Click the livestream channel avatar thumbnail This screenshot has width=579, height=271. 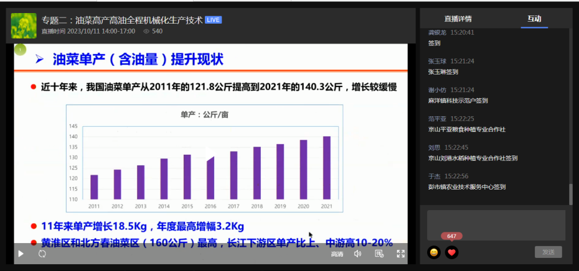tap(24, 25)
